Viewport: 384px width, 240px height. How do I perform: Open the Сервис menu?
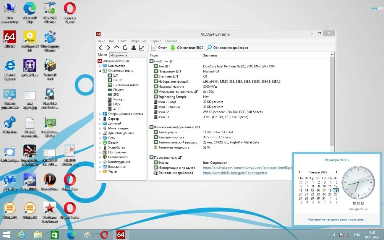click(155, 41)
